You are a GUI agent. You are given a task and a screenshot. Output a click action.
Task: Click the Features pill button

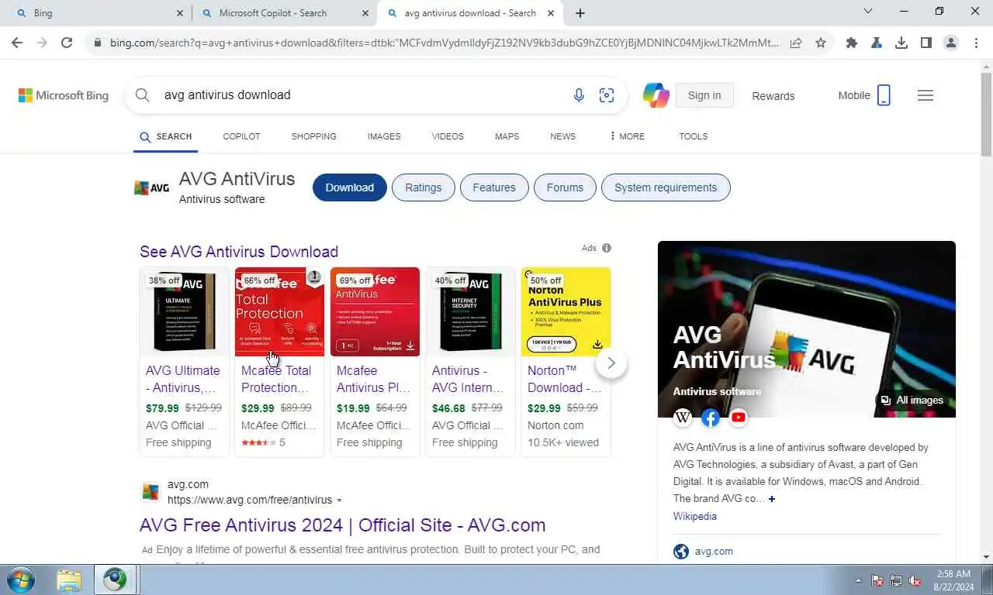pos(494,187)
